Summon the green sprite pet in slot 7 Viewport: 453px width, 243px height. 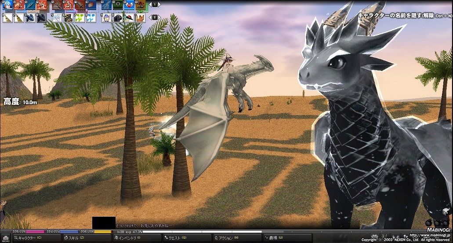coord(80,18)
